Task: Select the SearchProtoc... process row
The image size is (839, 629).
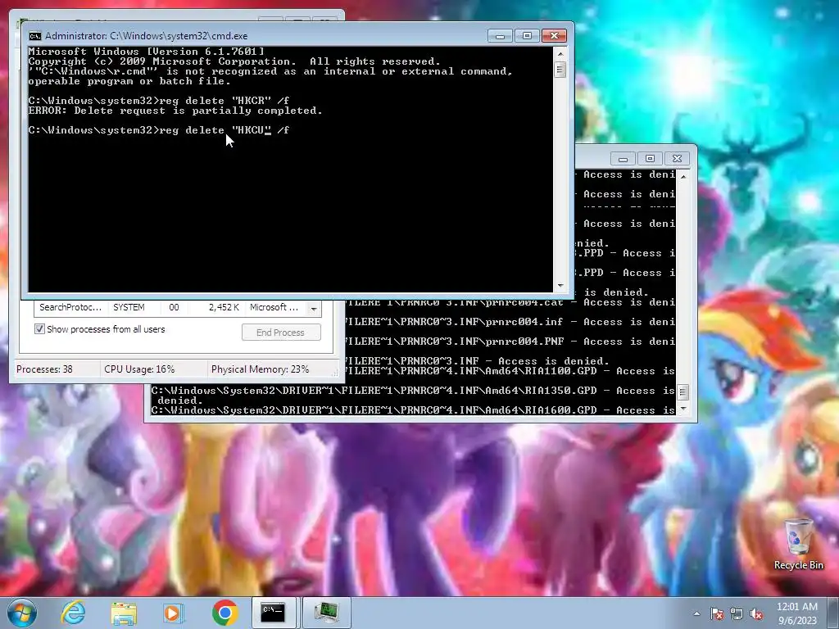Action: click(x=171, y=308)
